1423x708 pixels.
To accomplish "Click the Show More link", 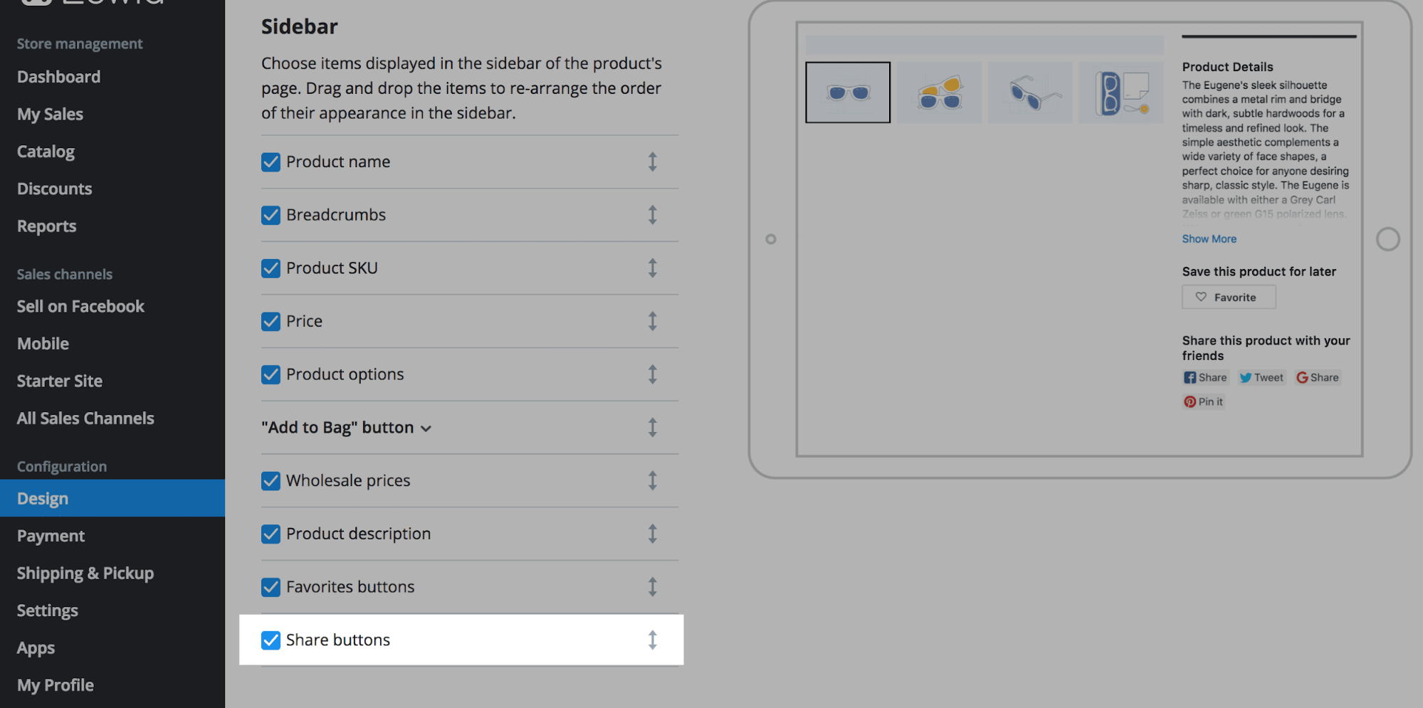I will [x=1209, y=239].
